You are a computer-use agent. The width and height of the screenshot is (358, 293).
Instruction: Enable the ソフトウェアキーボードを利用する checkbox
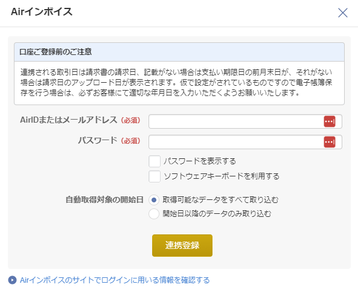(155, 176)
